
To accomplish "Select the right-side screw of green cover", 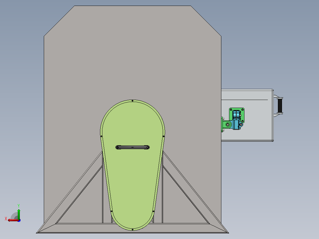I will tap(164, 136).
